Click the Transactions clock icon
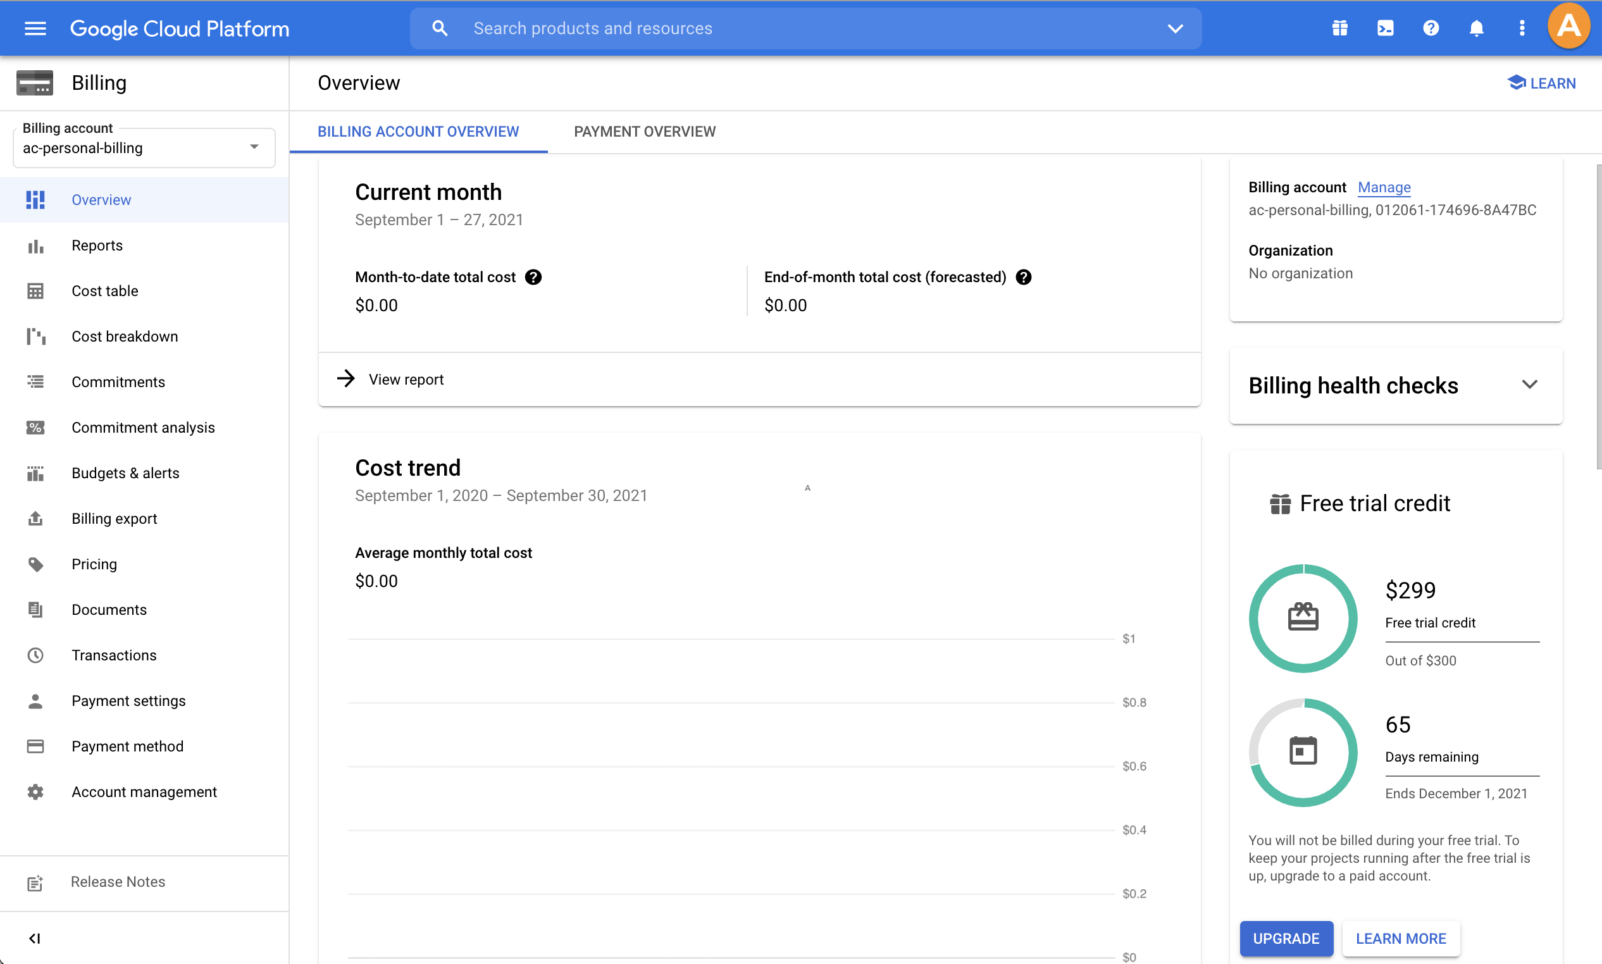The image size is (1602, 964). [x=35, y=655]
